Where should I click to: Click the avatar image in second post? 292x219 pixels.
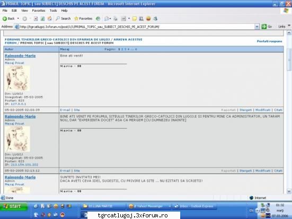click(17, 139)
